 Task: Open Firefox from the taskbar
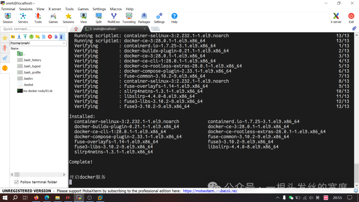36,198
